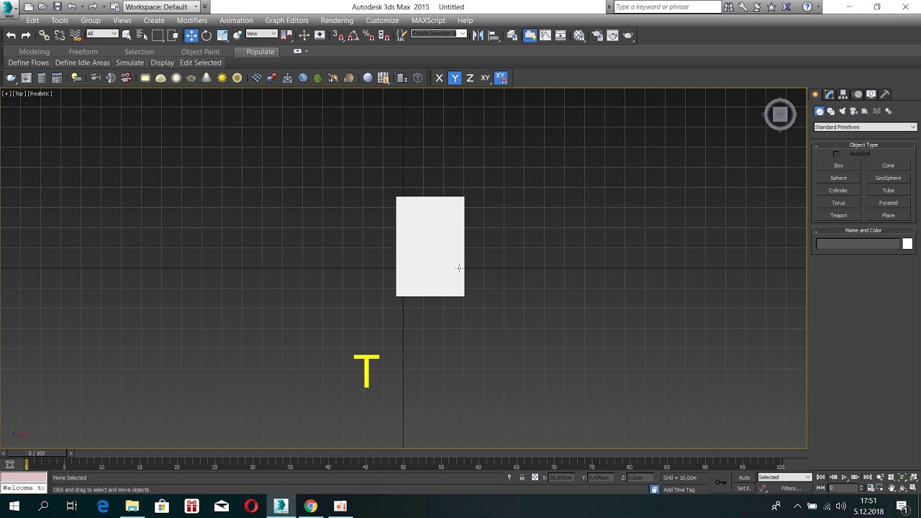Play the animation
This screenshot has width=921, height=518.
[x=844, y=478]
